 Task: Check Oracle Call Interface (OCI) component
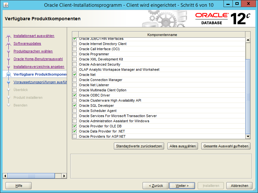75,49
